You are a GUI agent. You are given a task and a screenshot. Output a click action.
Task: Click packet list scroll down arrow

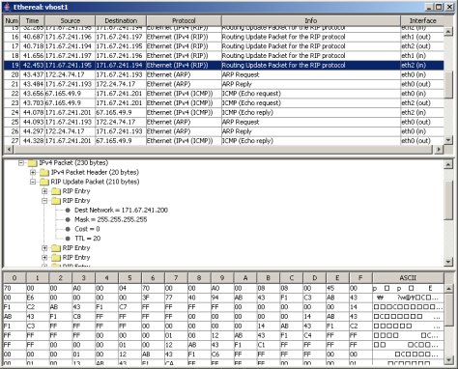tap(448, 140)
